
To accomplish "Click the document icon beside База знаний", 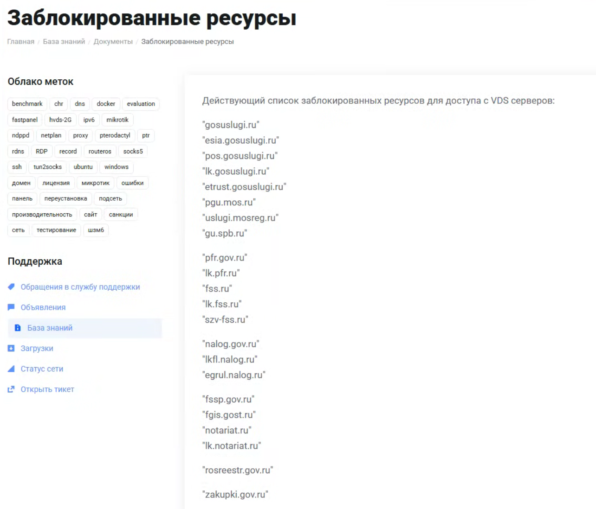I will (18, 328).
